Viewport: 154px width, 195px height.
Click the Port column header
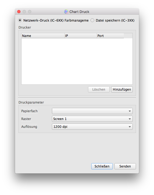pos(110,36)
